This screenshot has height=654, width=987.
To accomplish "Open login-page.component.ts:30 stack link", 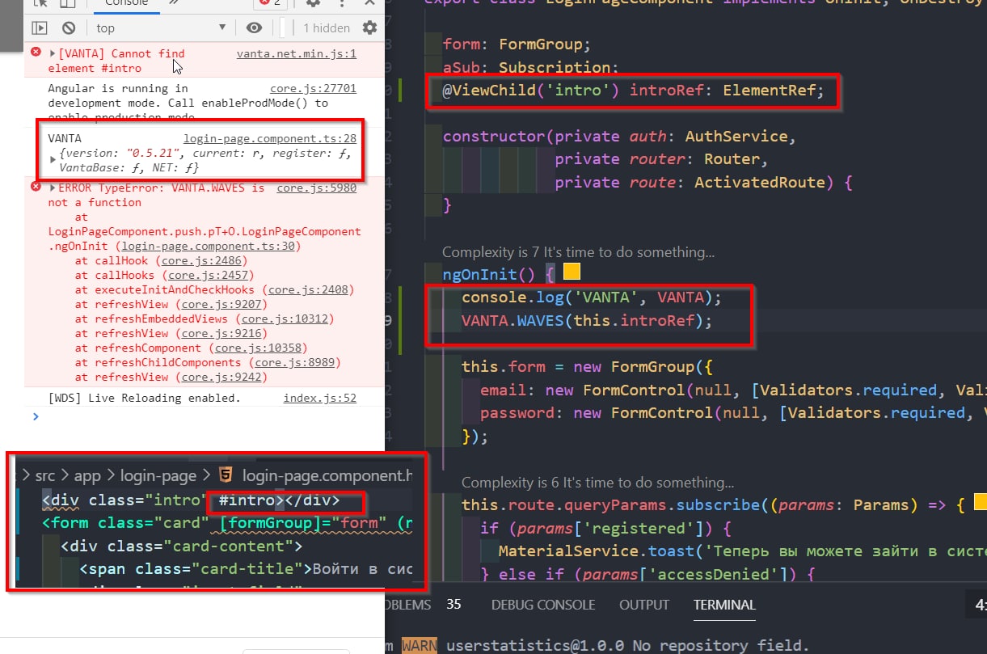I will pos(208,246).
